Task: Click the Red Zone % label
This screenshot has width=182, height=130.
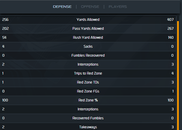Action: pyautogui.click(x=88, y=100)
